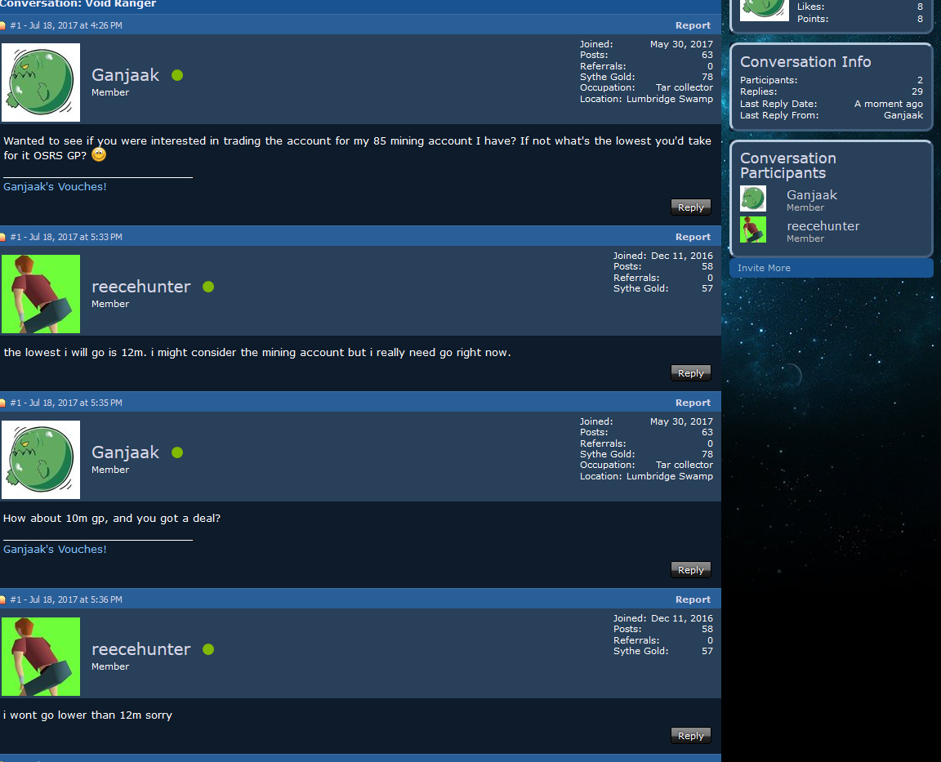
Task: Reply to the 'lowest i will go is 12m' message
Action: [691, 373]
